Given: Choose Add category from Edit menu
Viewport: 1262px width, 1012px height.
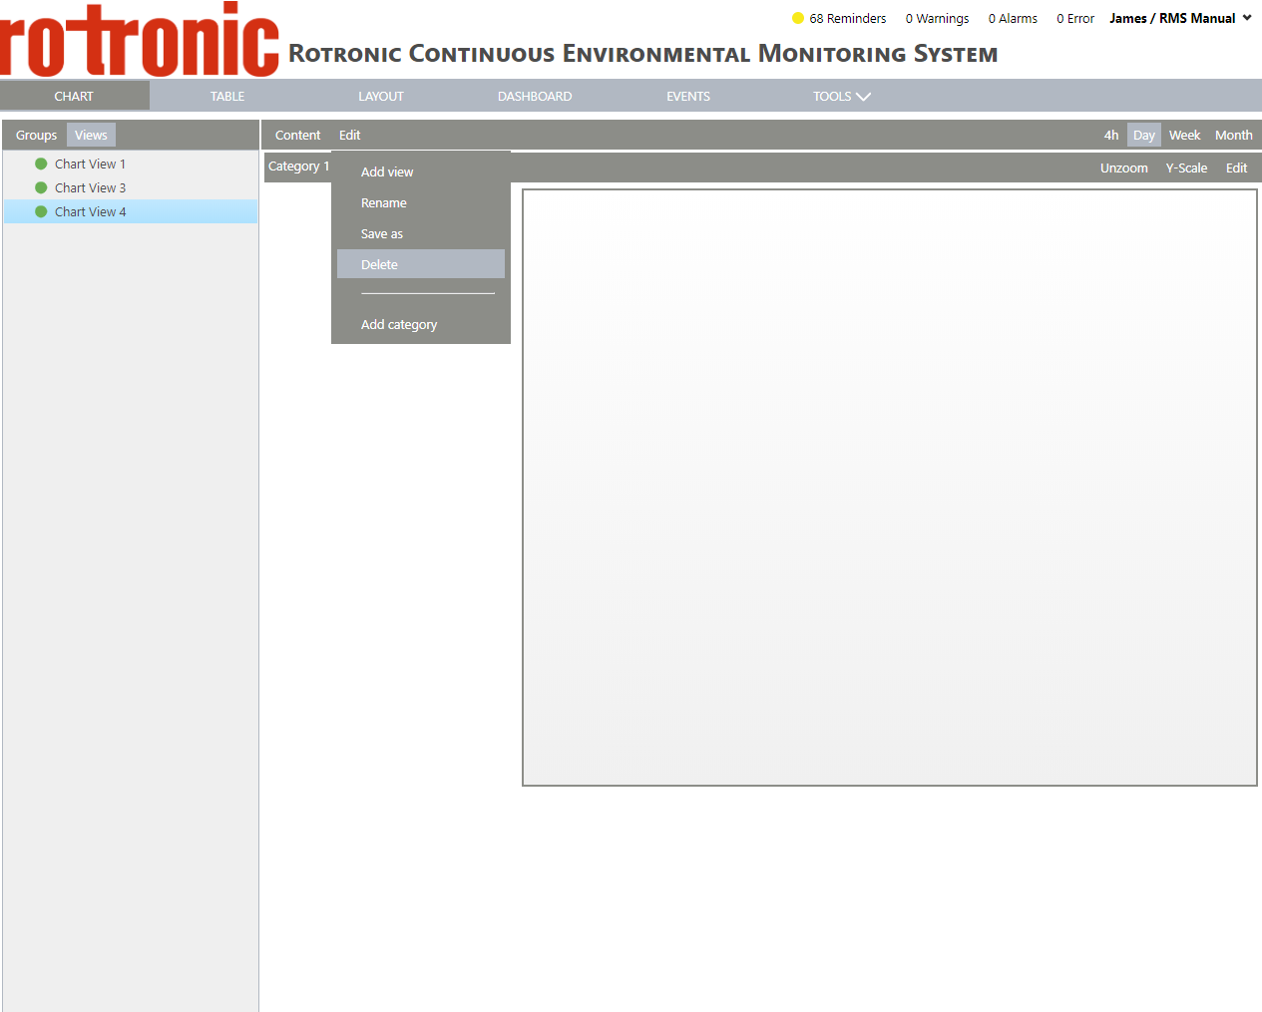Looking at the screenshot, I should coord(421,324).
